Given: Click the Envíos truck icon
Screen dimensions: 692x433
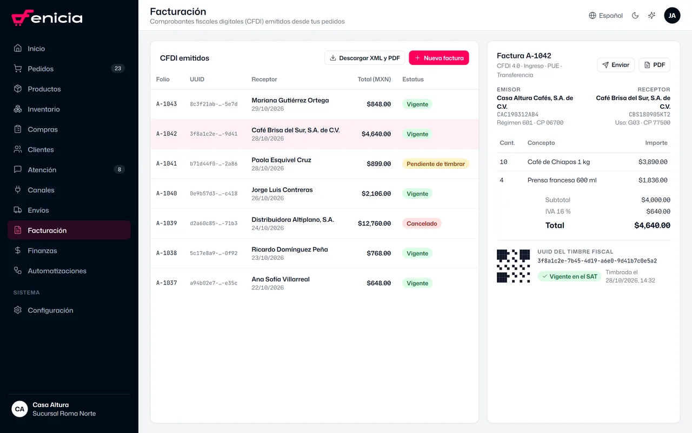Looking at the screenshot, I should click(x=18, y=210).
